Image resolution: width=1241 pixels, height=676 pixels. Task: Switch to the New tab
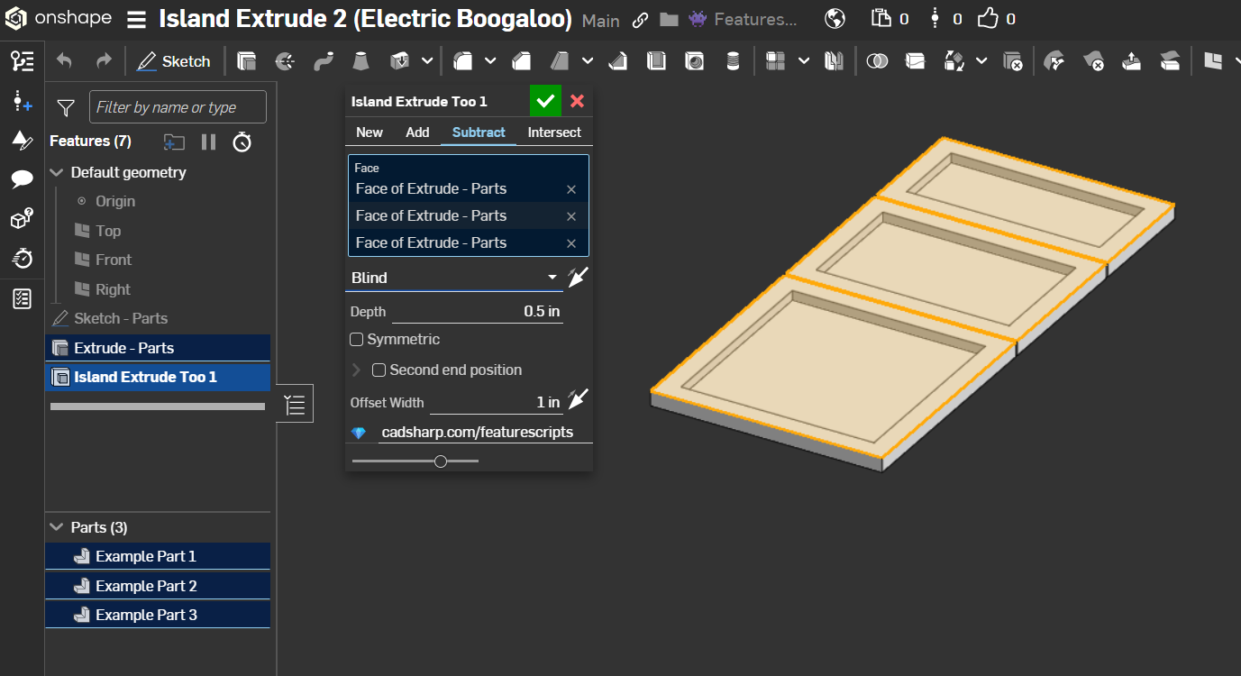[x=370, y=132]
